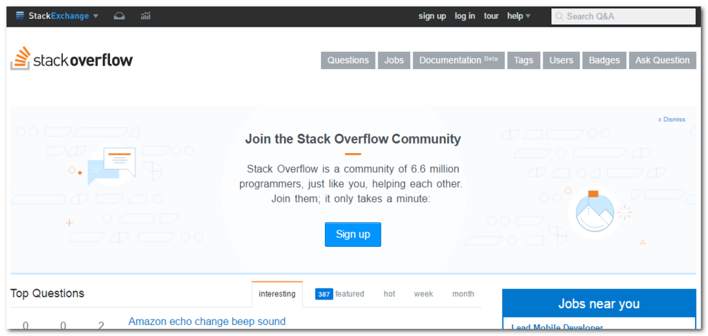Open the Badges navigation tab
Image resolution: width=708 pixels, height=336 pixels.
(604, 60)
